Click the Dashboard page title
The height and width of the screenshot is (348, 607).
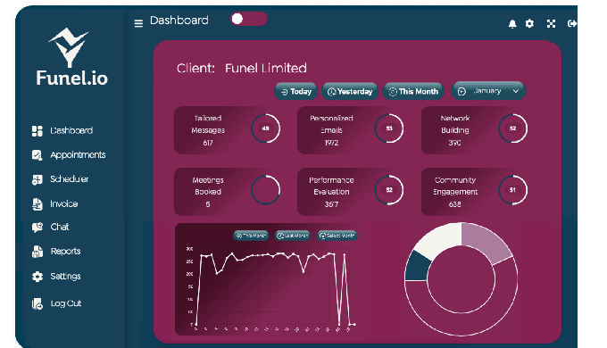point(179,21)
